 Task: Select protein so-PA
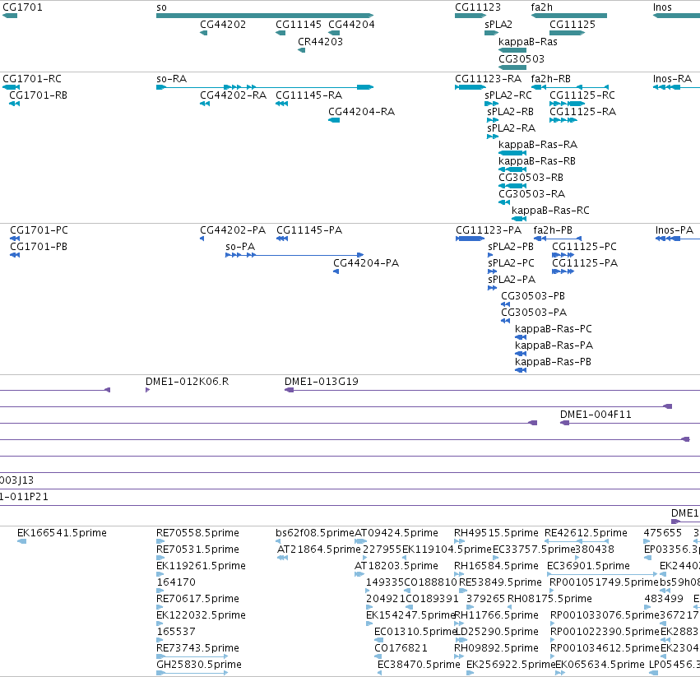click(240, 247)
